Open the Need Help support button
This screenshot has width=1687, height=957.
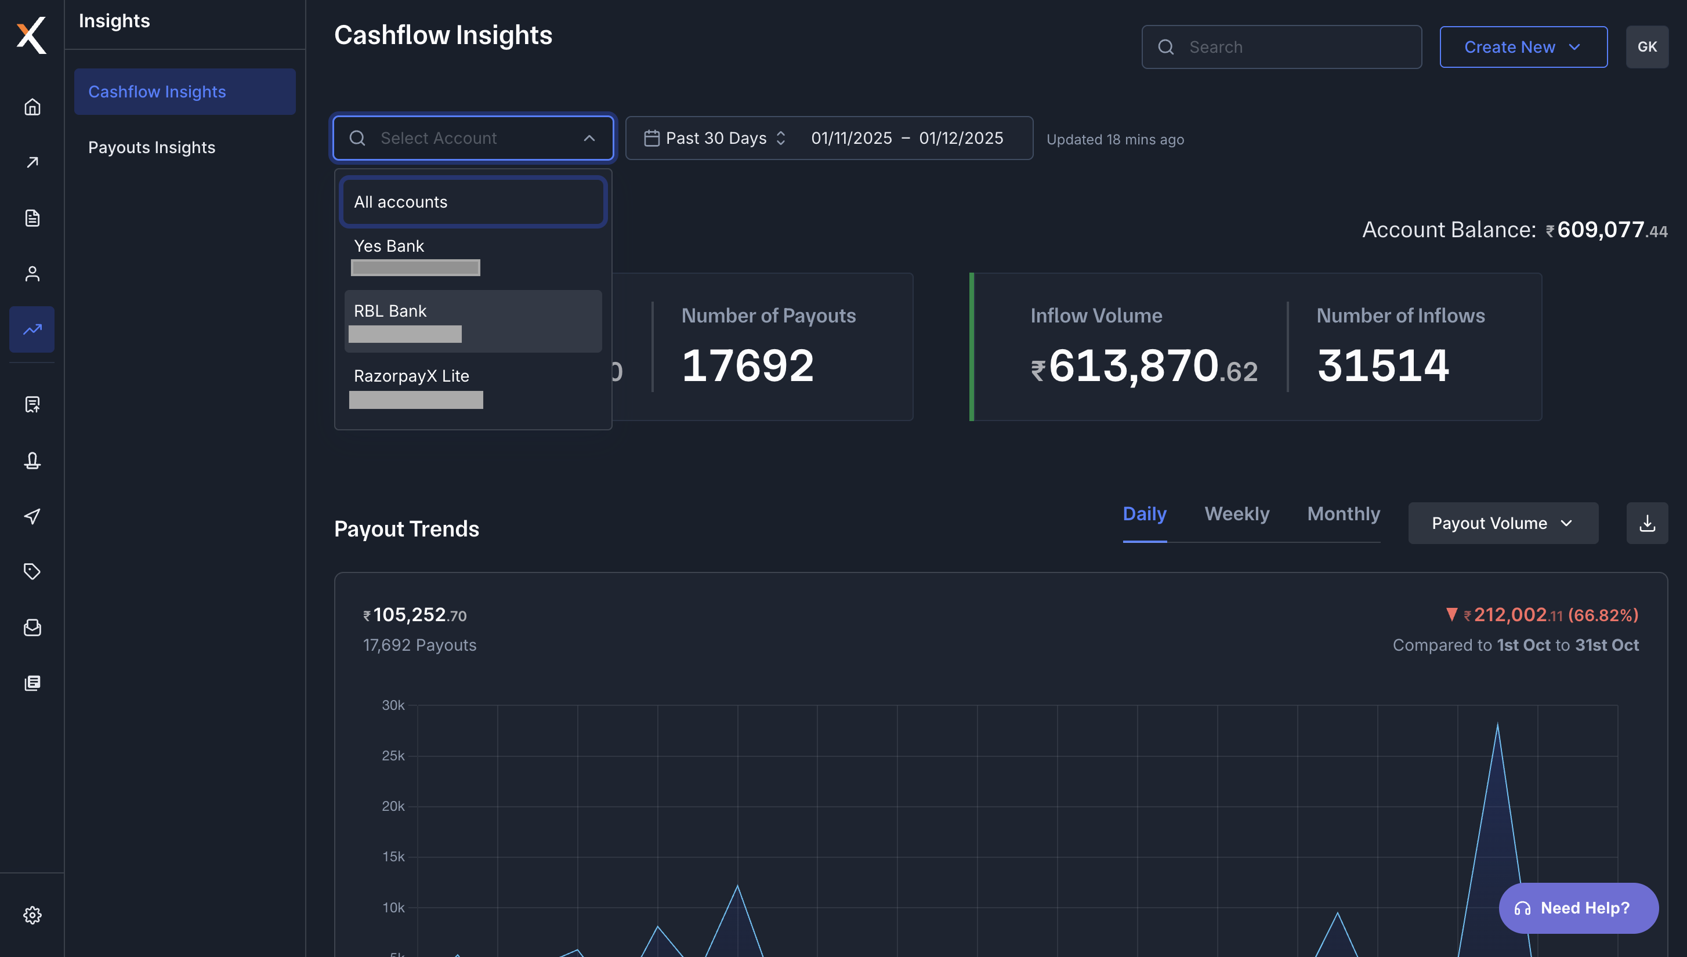[x=1579, y=908]
